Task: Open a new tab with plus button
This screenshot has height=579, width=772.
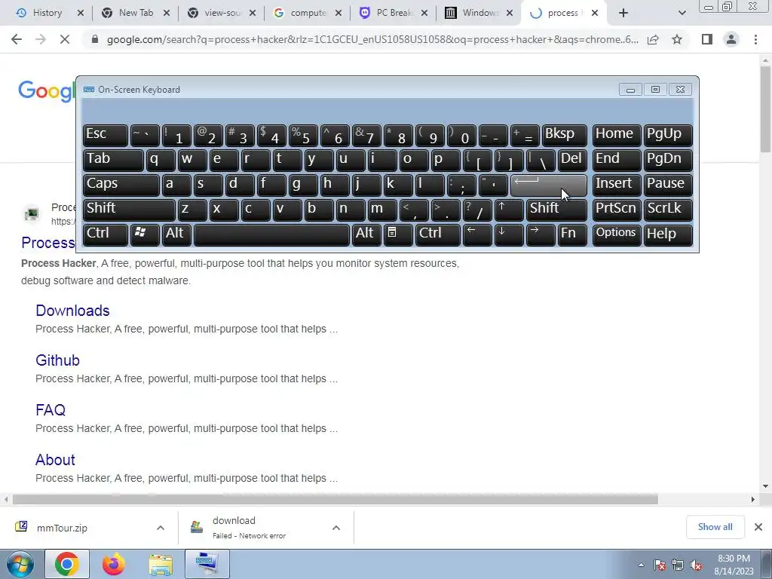Action: tap(623, 13)
